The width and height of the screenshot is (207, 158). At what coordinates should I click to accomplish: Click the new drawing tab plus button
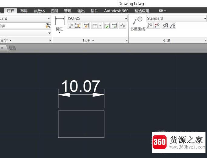12,48
